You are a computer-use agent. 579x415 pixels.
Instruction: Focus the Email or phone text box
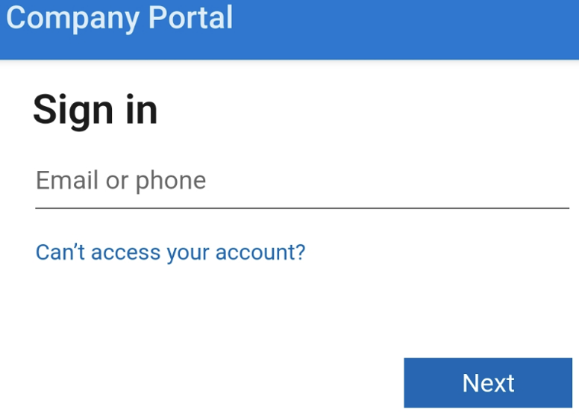point(301,181)
